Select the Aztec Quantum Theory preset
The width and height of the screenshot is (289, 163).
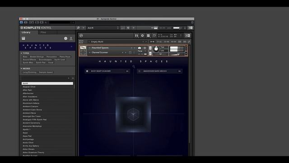tap(47, 153)
